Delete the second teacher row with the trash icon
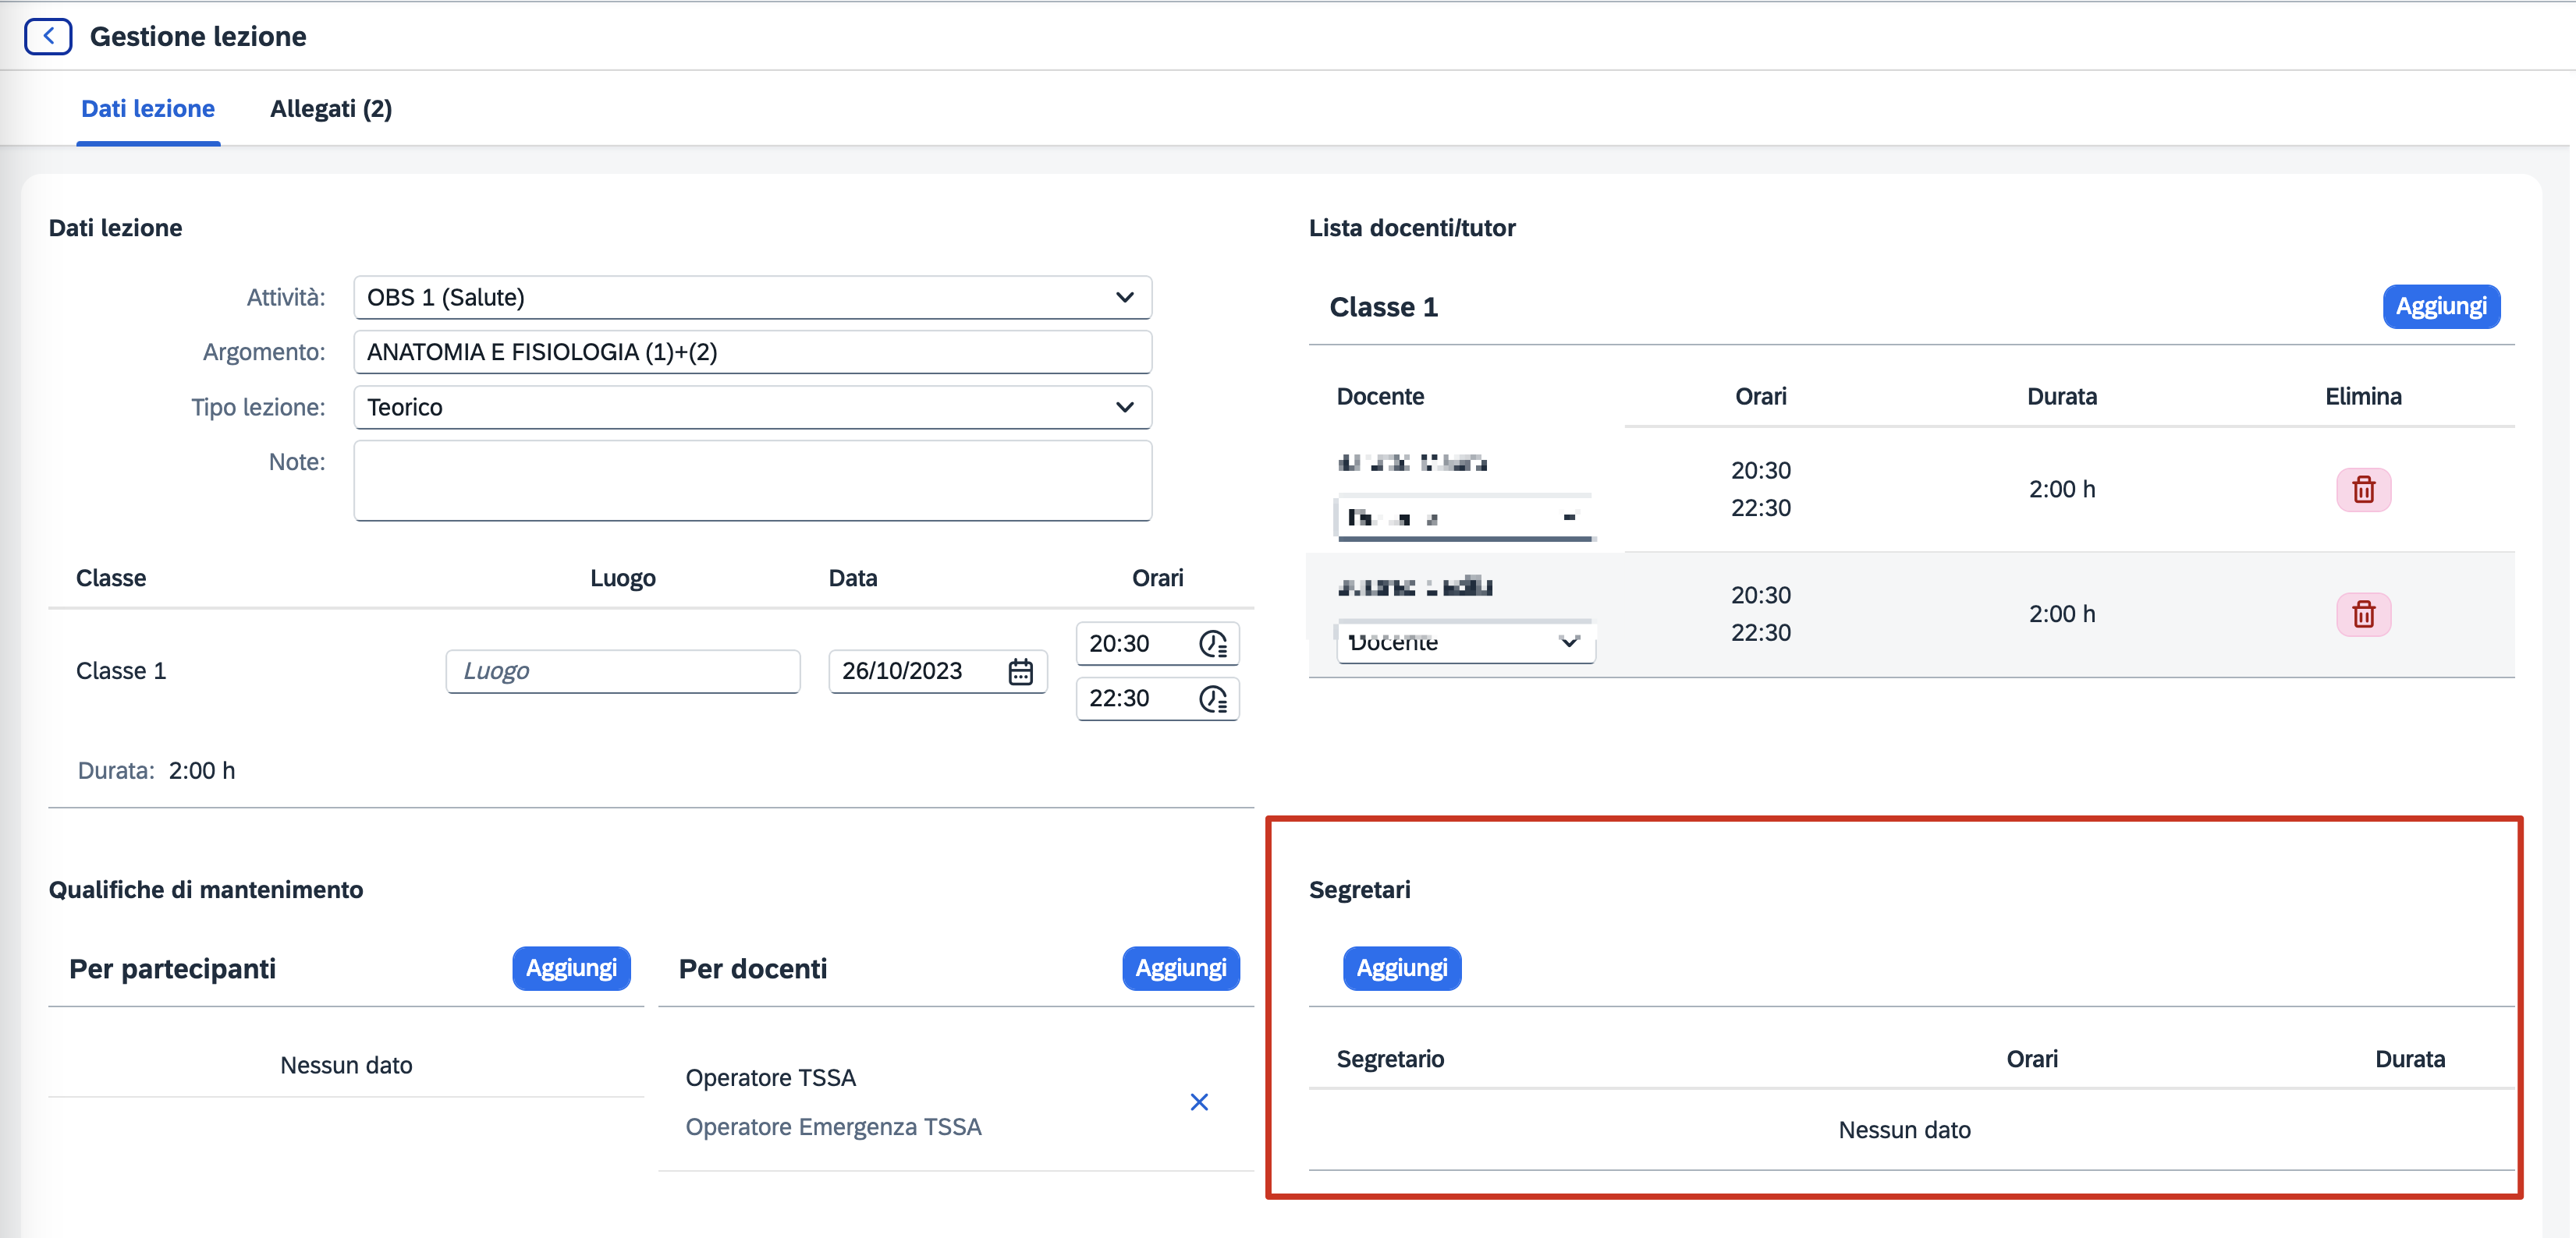Image resolution: width=2576 pixels, height=1238 pixels. click(2362, 614)
